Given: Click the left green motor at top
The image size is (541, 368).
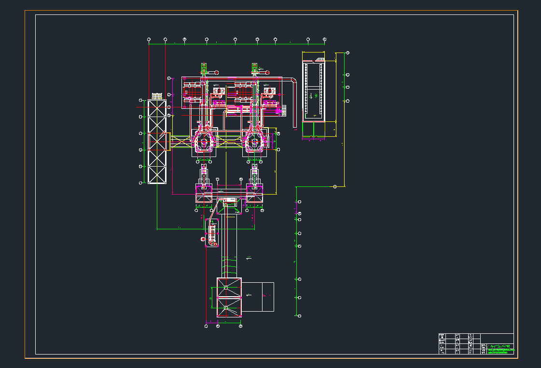Looking at the screenshot, I should 204,67.
